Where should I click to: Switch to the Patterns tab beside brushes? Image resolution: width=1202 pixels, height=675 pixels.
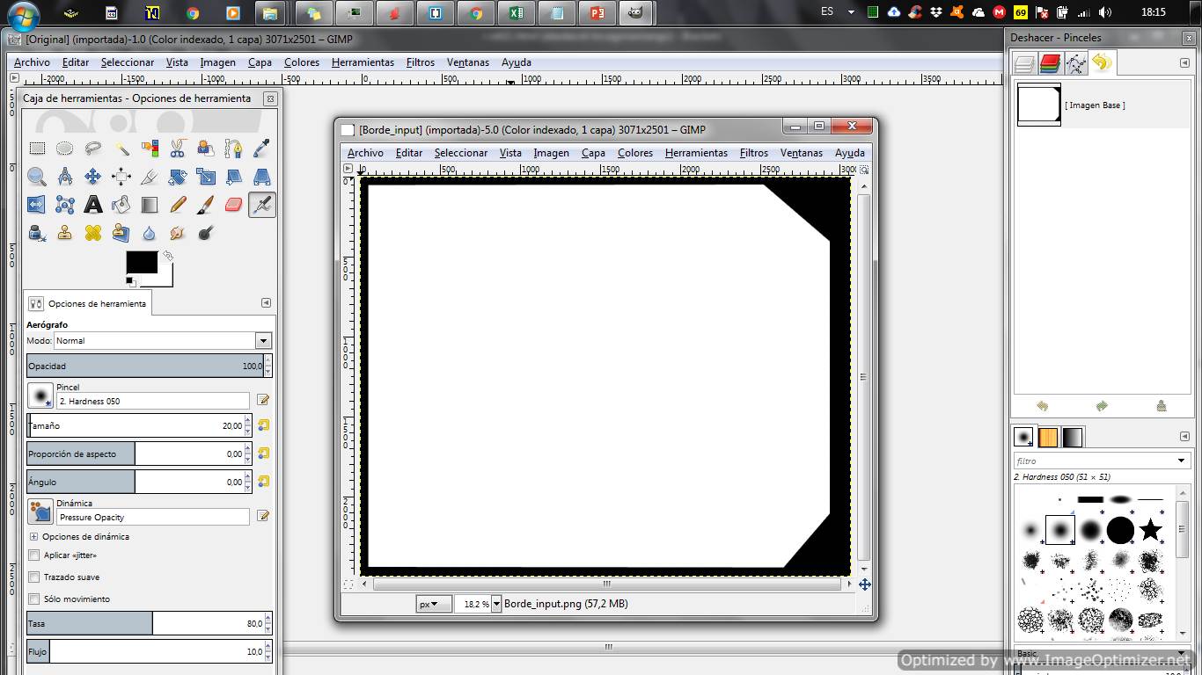[x=1048, y=437]
